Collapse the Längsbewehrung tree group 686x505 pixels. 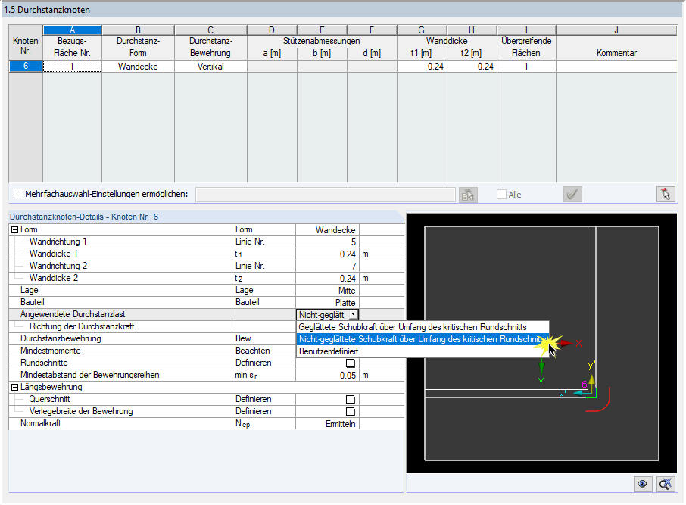(14, 388)
